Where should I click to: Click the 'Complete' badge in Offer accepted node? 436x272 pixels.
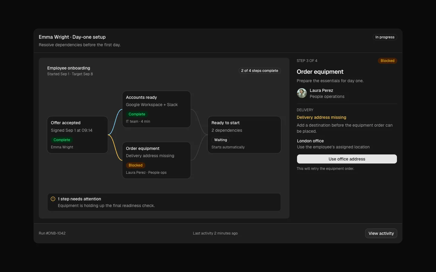62,140
